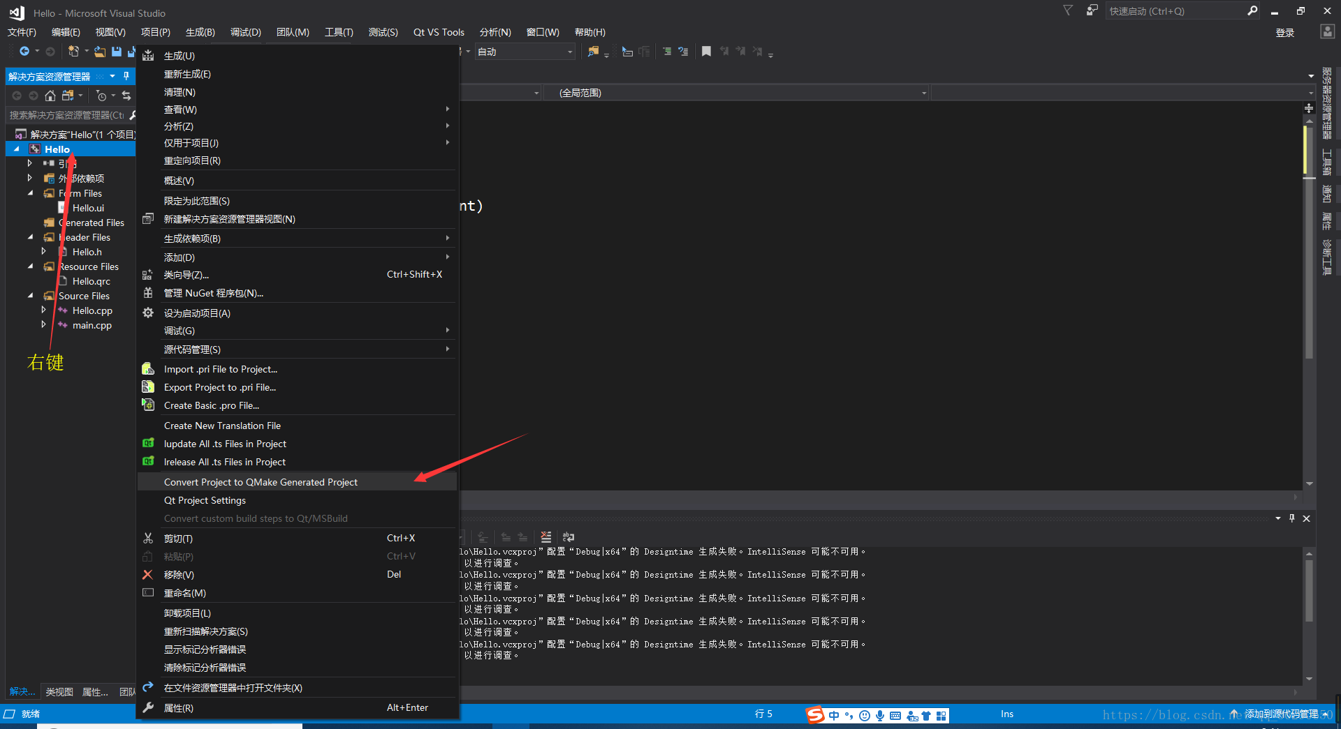Screen dimensions: 1341x729
Task: Click the new project toolbar icon
Action: pyautogui.click(x=73, y=52)
